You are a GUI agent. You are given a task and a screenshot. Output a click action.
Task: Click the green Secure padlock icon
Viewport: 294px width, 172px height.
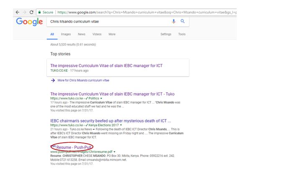(x=39, y=12)
